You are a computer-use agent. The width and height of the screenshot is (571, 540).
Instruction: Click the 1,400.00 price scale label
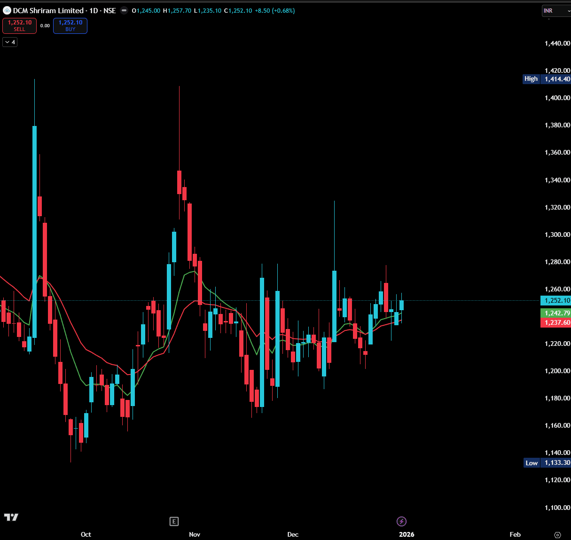pyautogui.click(x=557, y=98)
